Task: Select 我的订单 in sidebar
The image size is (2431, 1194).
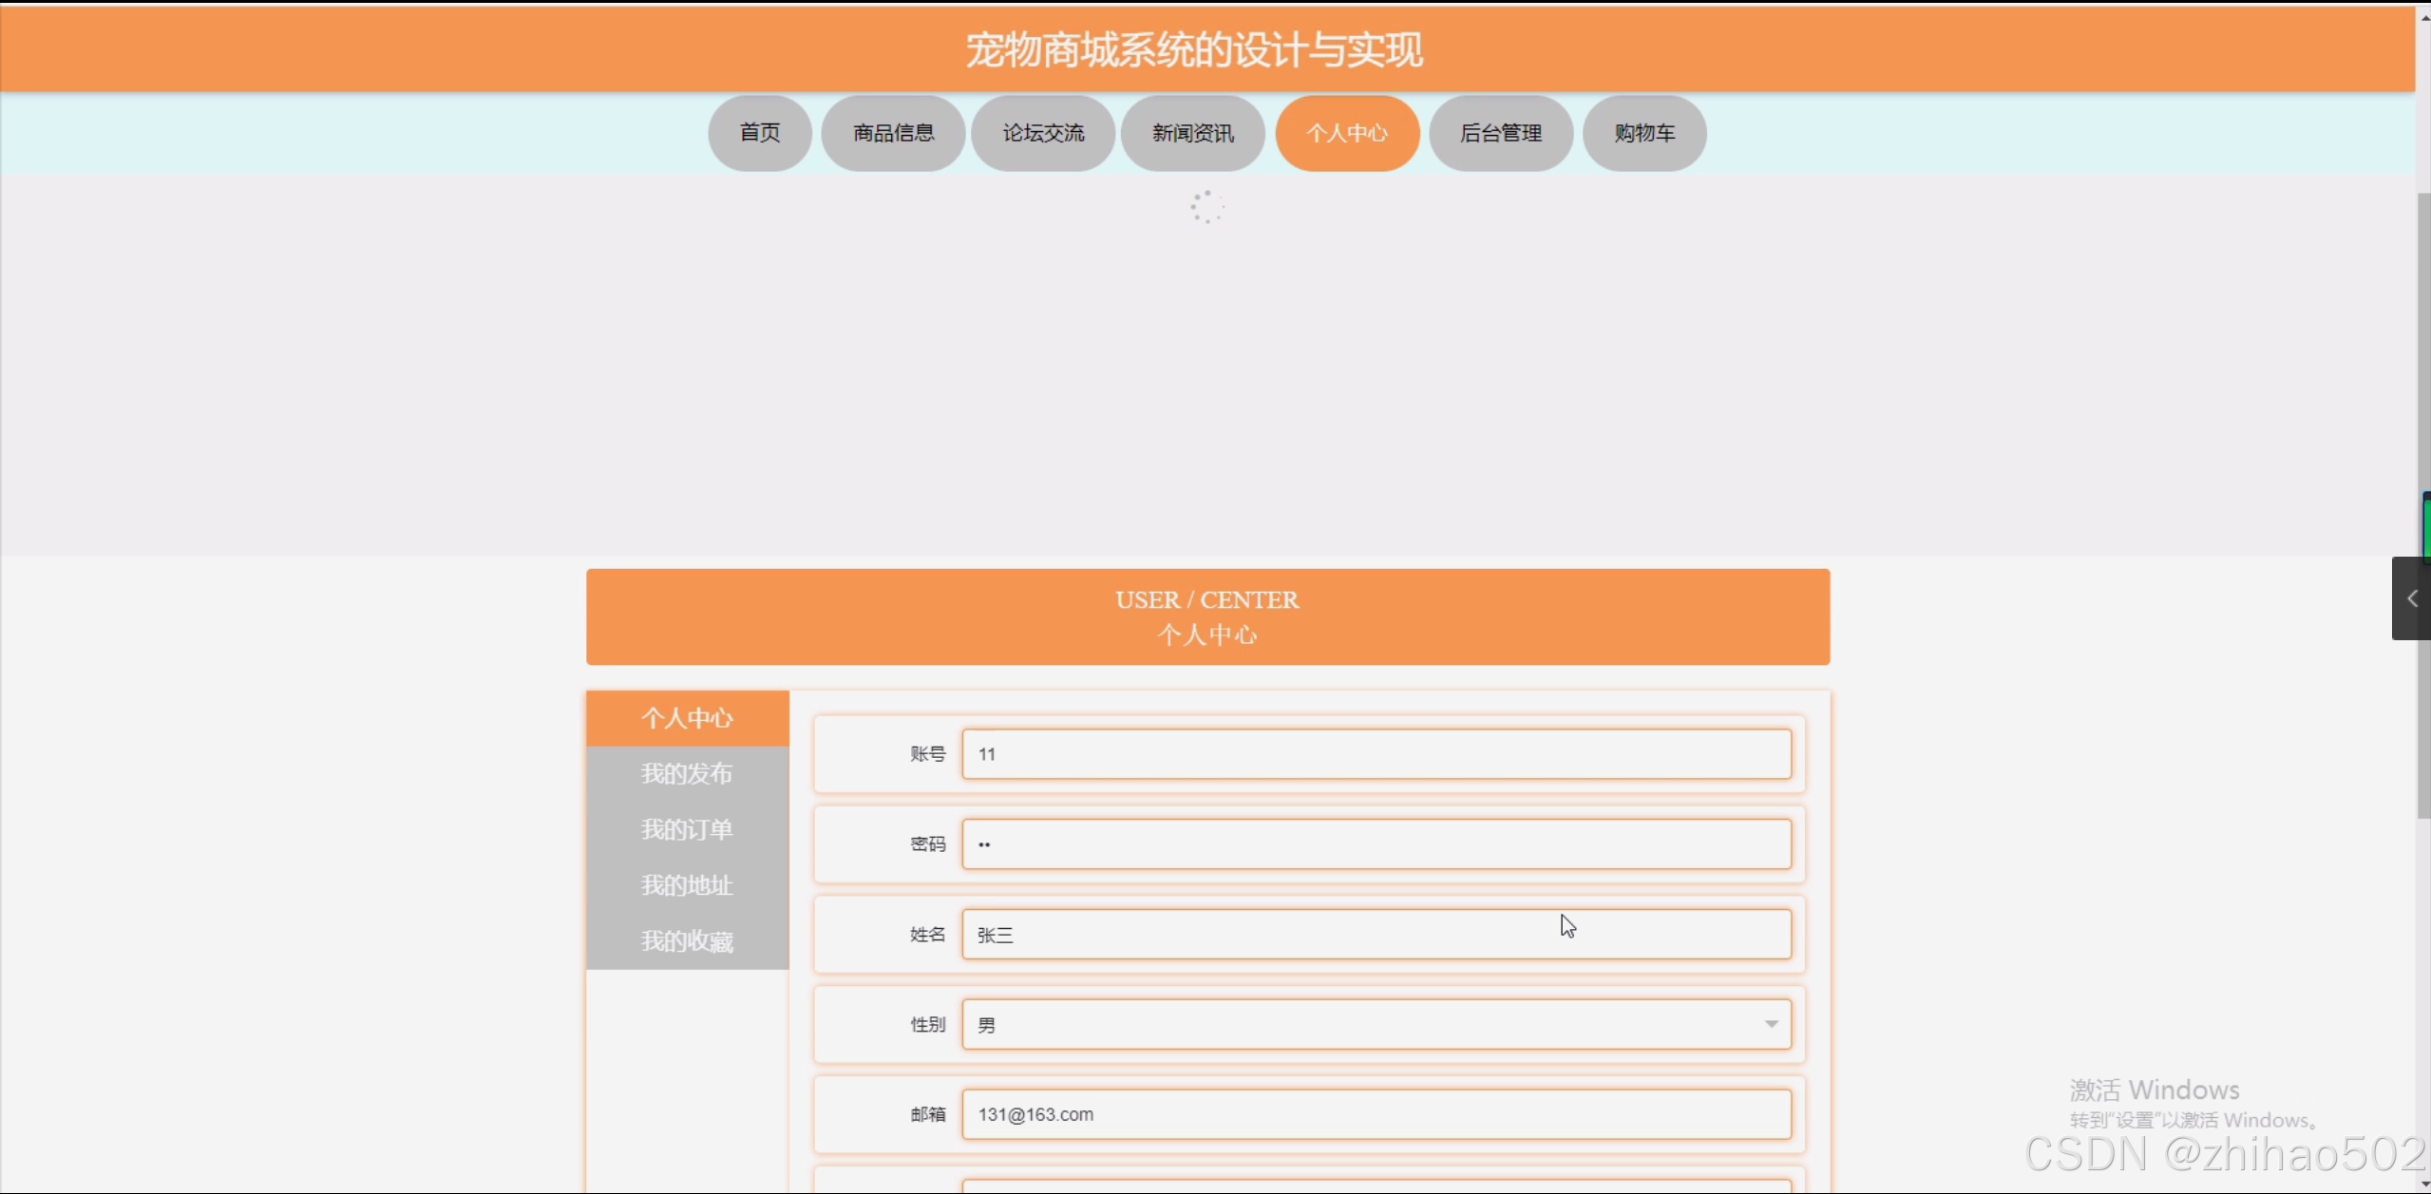Action: (687, 829)
